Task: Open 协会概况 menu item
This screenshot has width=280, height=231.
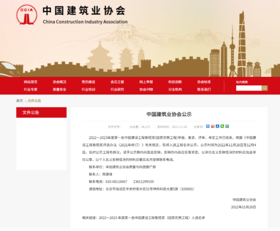Action: (59, 82)
